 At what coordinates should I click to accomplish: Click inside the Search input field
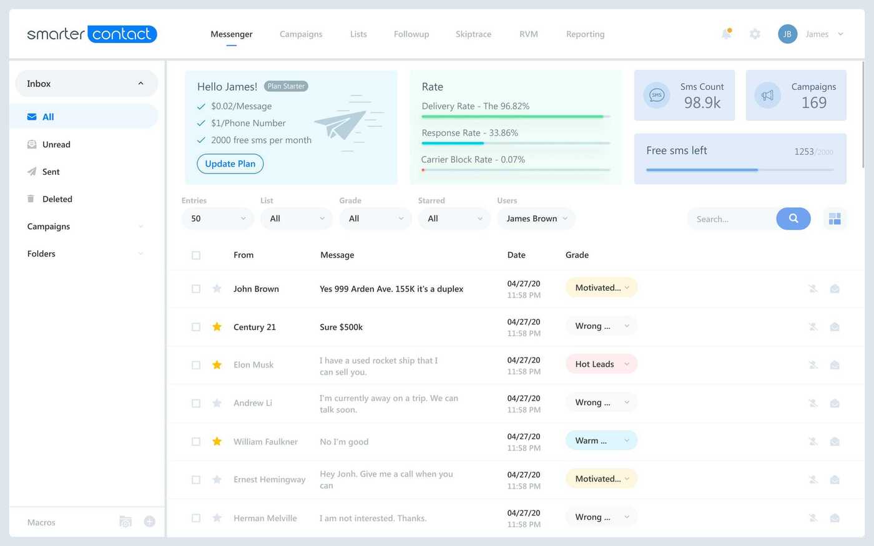[733, 219]
